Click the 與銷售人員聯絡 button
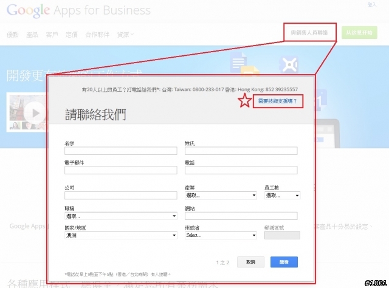 tap(309, 32)
